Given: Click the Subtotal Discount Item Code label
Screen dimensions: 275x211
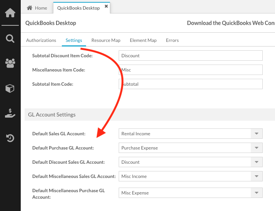Looking at the screenshot, I should coord(62,56).
